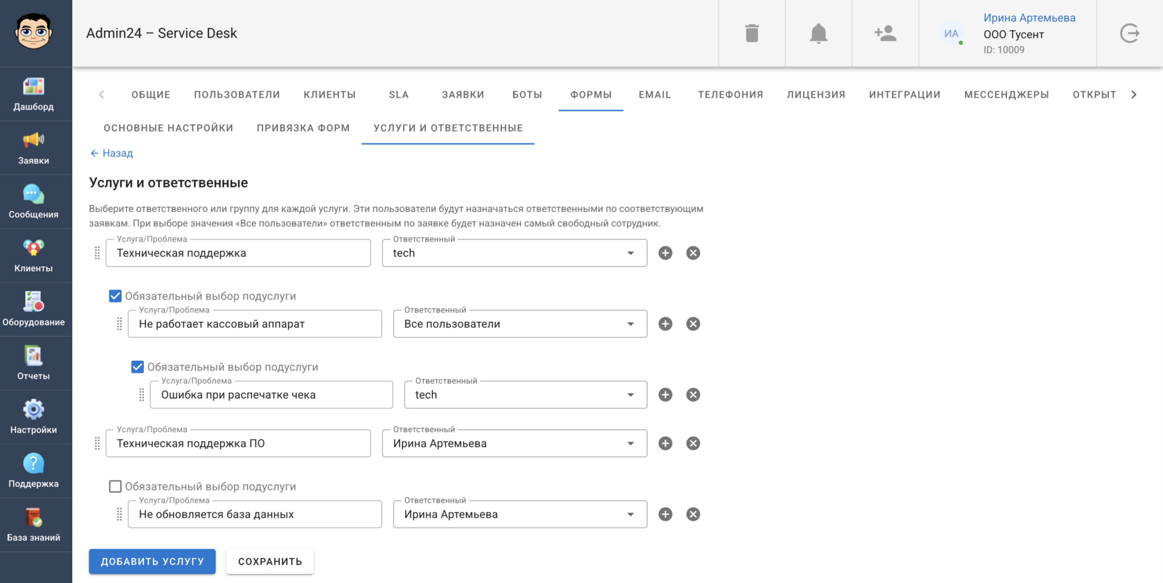Open responsible dropdown for Техническая поддержка ПО
This screenshot has height=583, width=1163.
pyautogui.click(x=514, y=443)
